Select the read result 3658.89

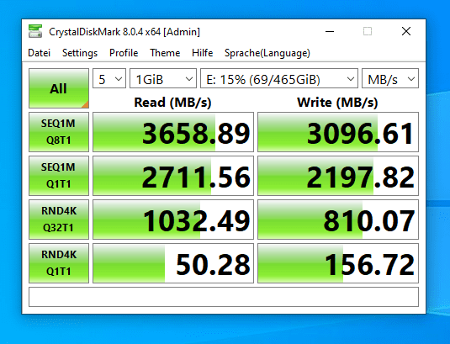pyautogui.click(x=173, y=132)
